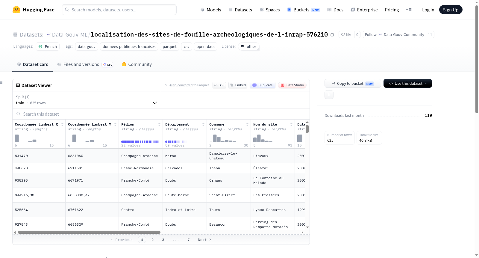Click the data-gouv tag
The image size is (479, 258).
pos(87,46)
